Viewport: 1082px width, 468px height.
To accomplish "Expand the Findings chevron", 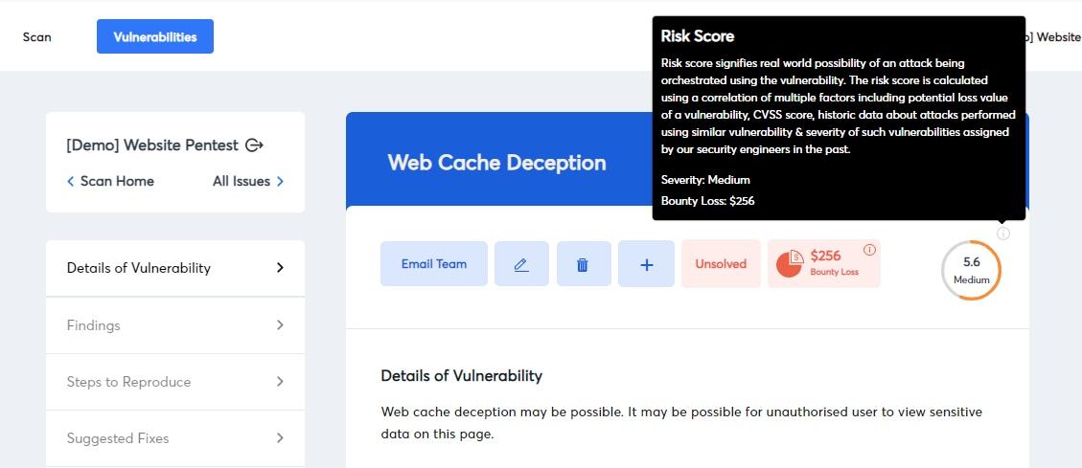I will coord(280,324).
